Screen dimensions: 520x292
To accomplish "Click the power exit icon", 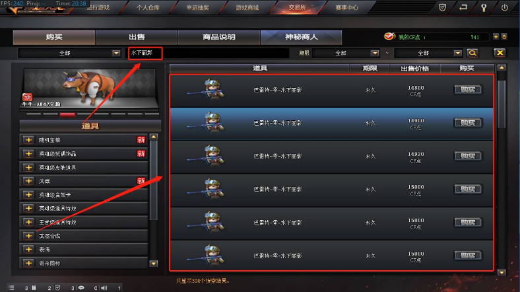I will (504, 7).
